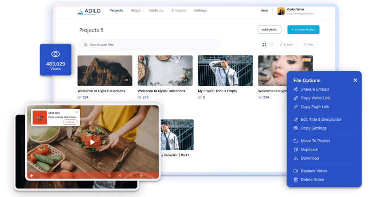Click the Collection | Part 1 title
Screen dimensions: 372x197
pos(175,155)
